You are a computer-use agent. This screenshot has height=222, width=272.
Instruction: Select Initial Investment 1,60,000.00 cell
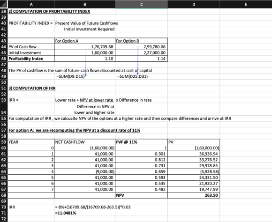point(85,52)
